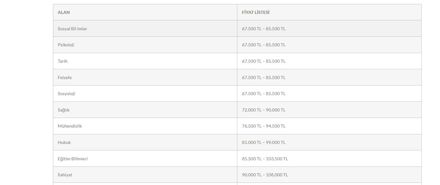The image size is (440, 185).
Task: Click the Hukuk table cell
Action: (145, 142)
